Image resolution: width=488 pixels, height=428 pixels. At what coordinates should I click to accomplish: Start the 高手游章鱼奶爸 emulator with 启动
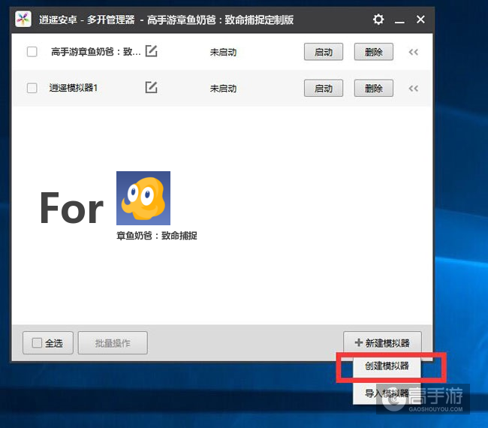324,52
